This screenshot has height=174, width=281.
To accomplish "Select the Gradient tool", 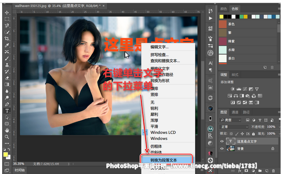I will tap(7, 85).
